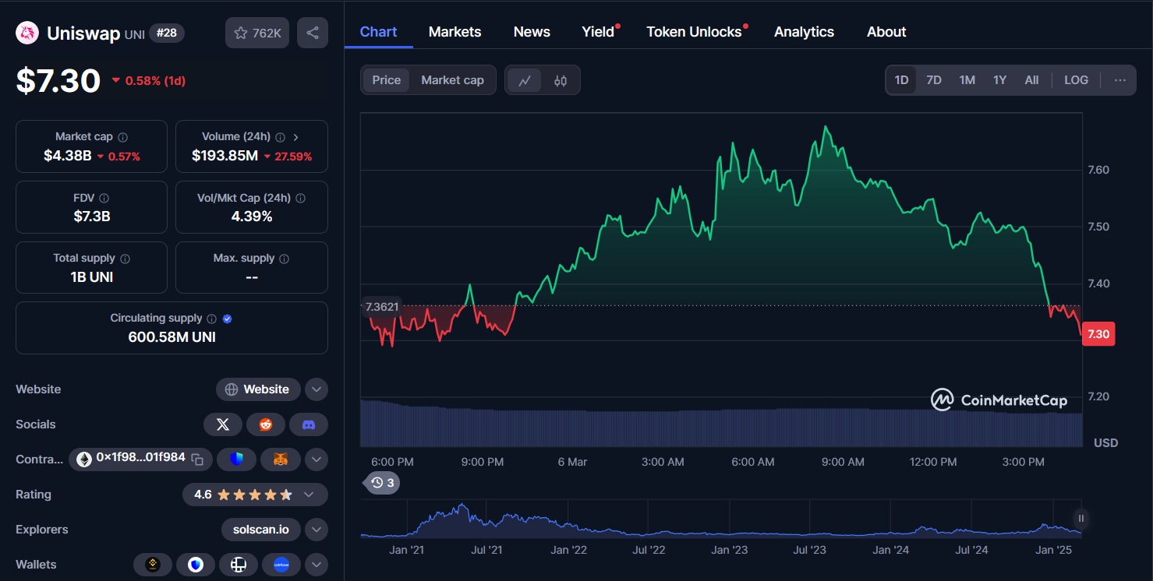Expand the Rating 4.6 stars dropdown
This screenshot has height=581, width=1153.
pos(309,495)
